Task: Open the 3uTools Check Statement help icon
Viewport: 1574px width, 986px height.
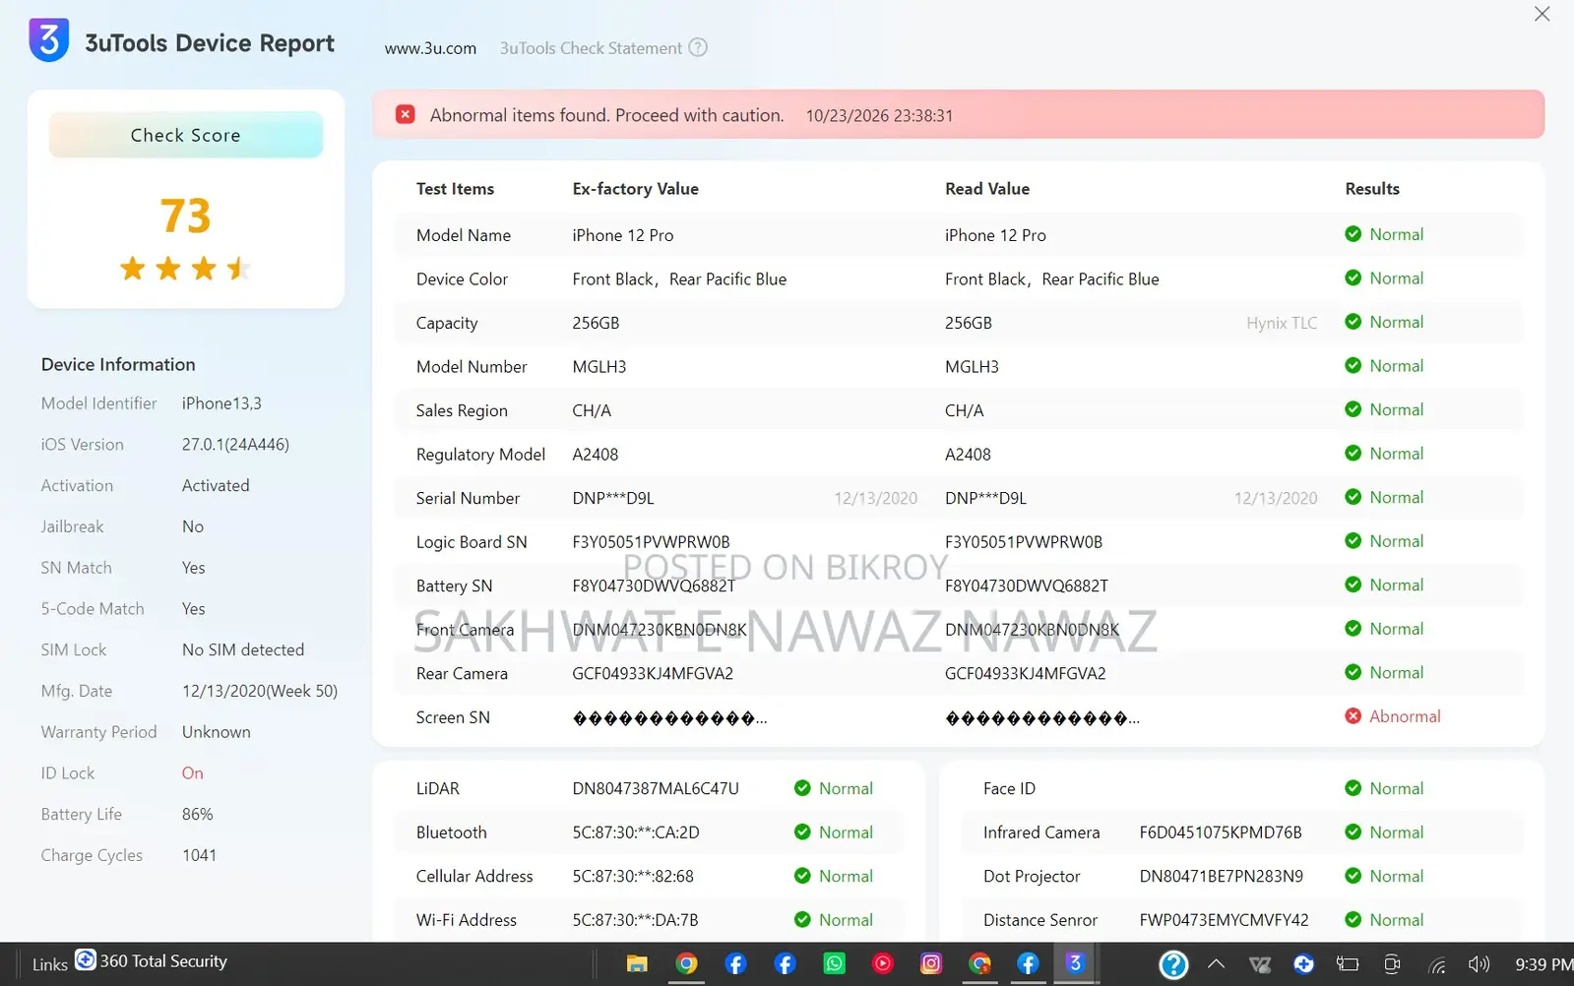Action: click(x=698, y=47)
